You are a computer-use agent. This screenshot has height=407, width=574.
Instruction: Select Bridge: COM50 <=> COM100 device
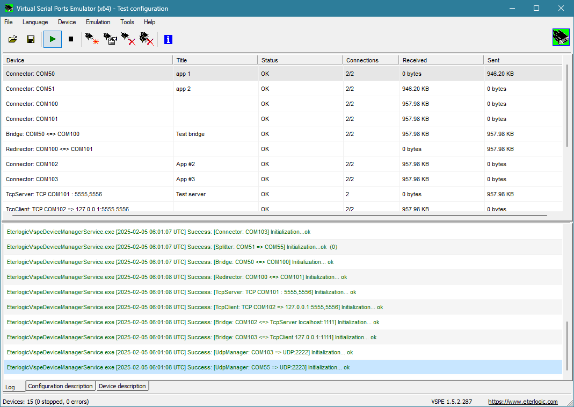click(x=282, y=134)
